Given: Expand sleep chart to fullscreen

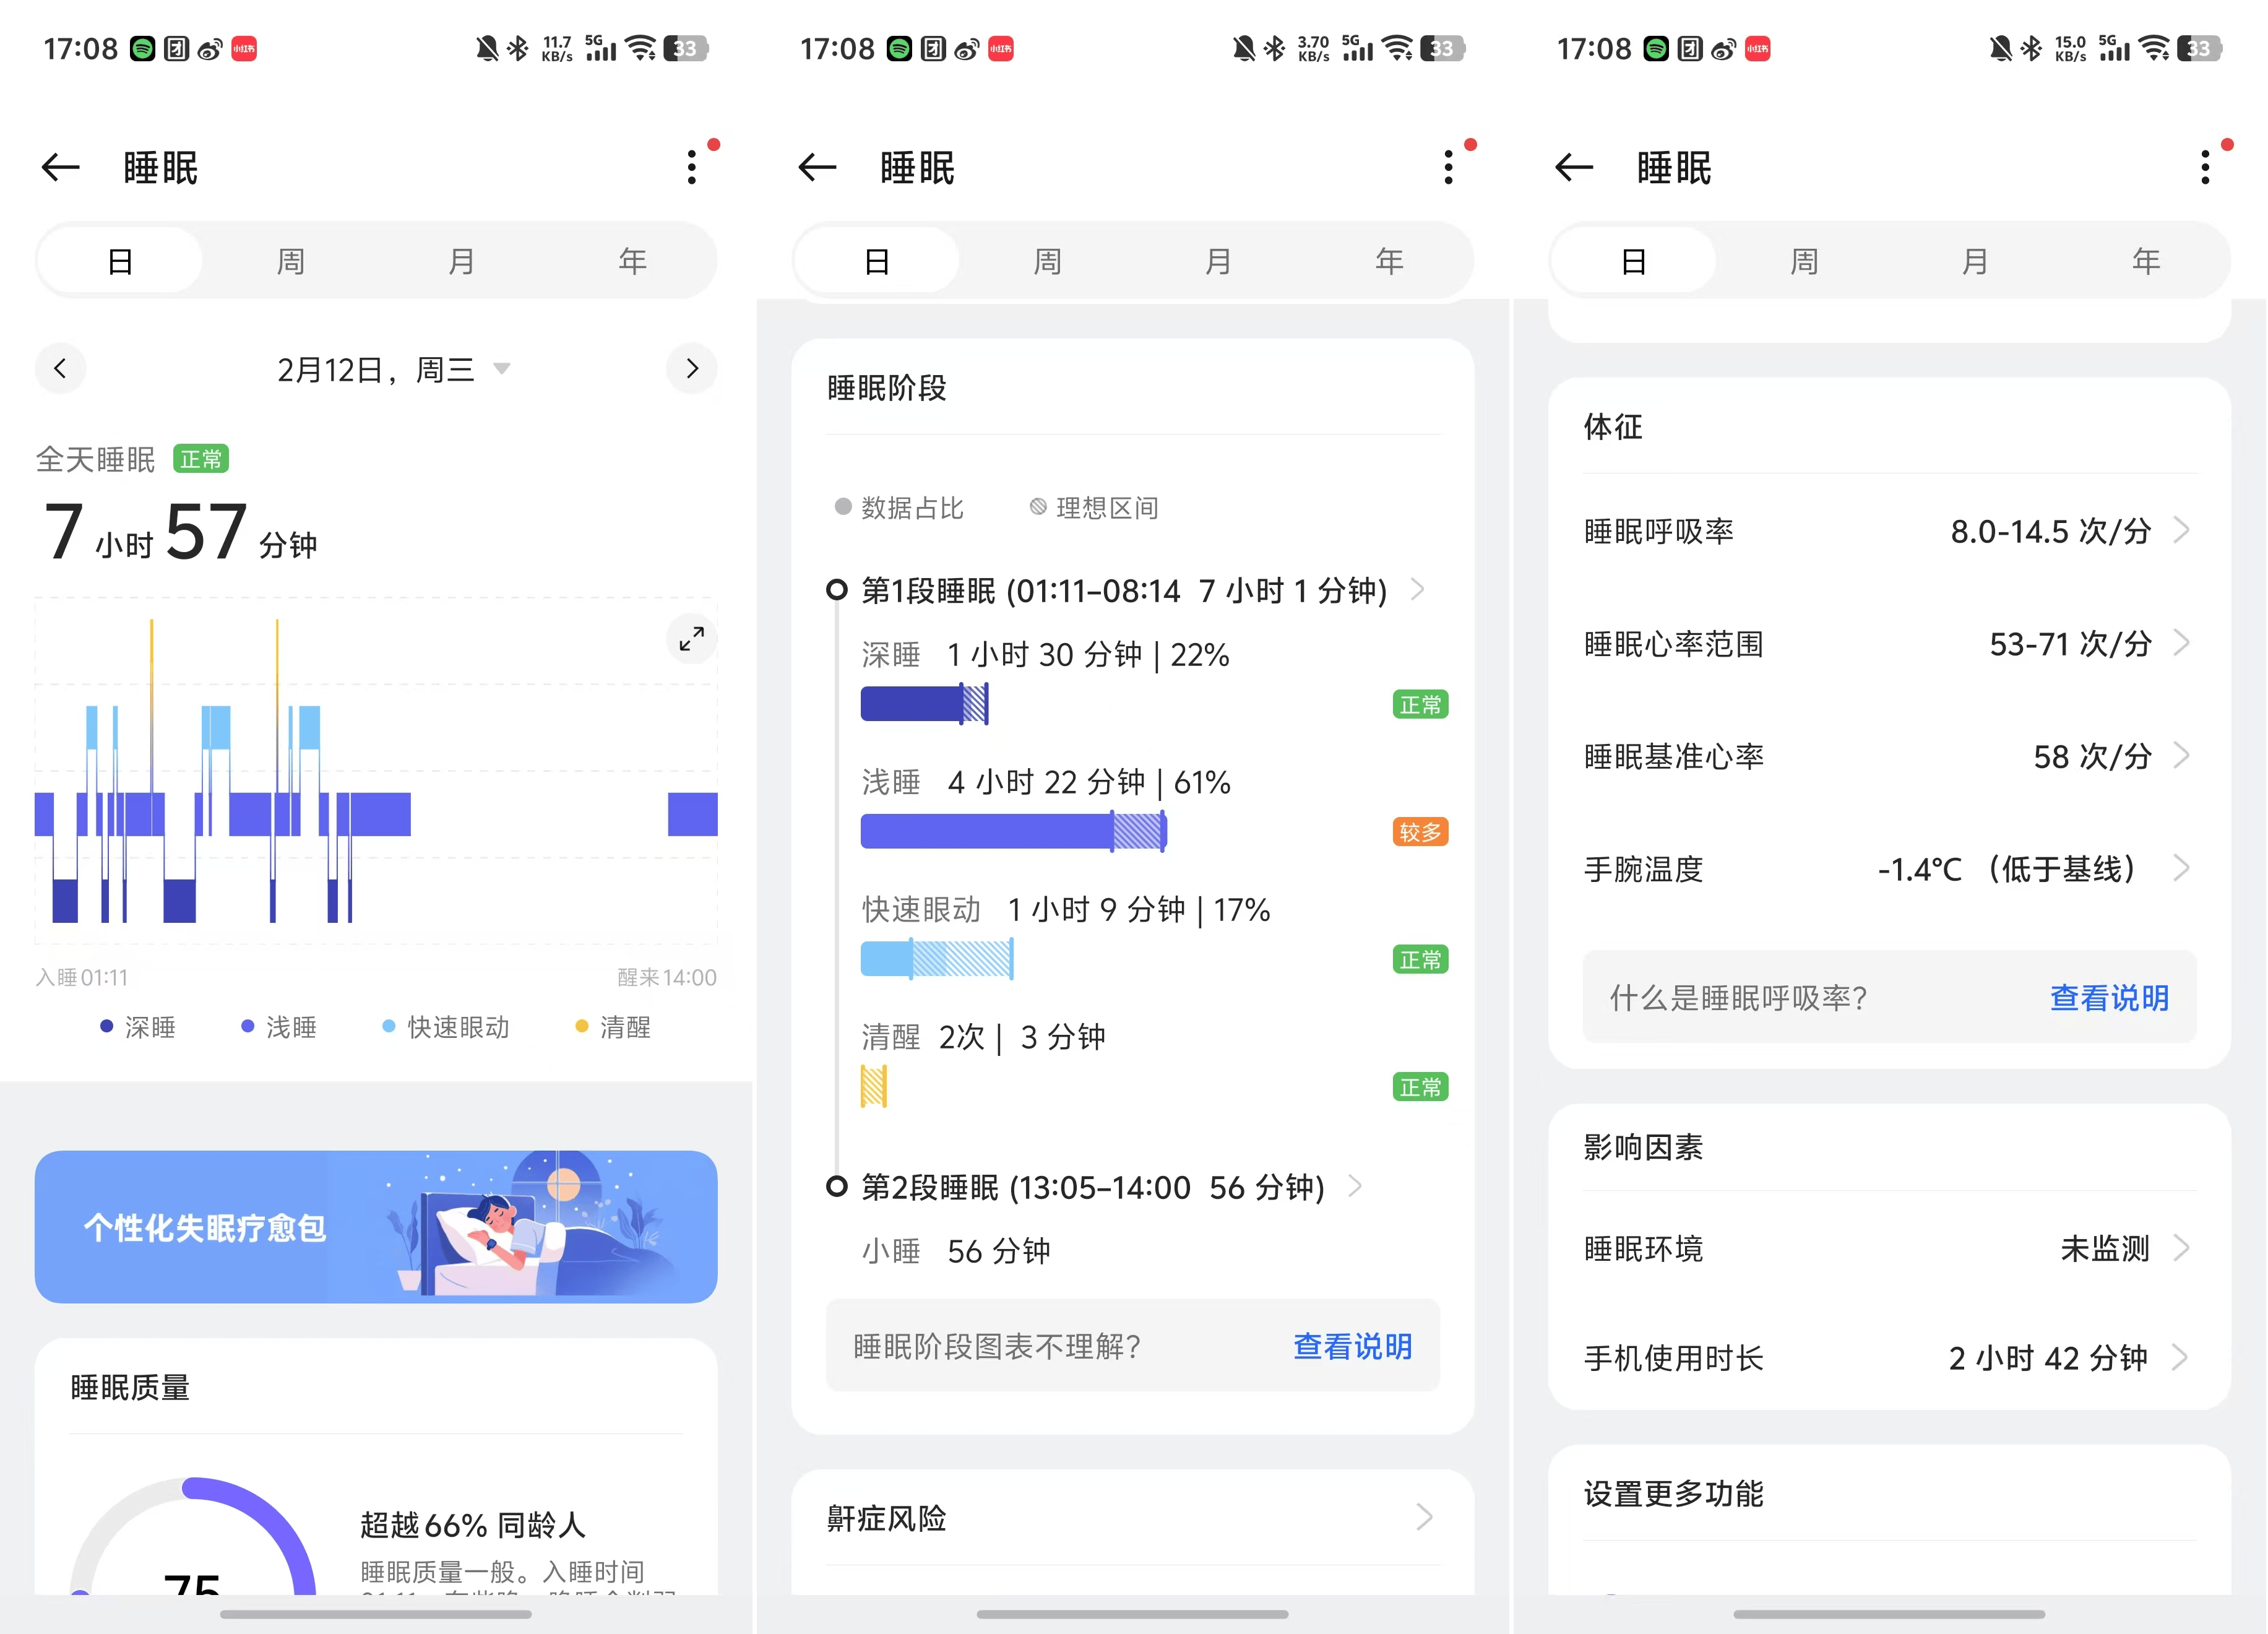Looking at the screenshot, I should (x=691, y=638).
